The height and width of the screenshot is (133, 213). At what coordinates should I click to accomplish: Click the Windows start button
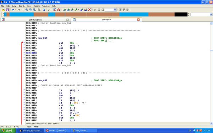pyautogui.click(x=8, y=131)
